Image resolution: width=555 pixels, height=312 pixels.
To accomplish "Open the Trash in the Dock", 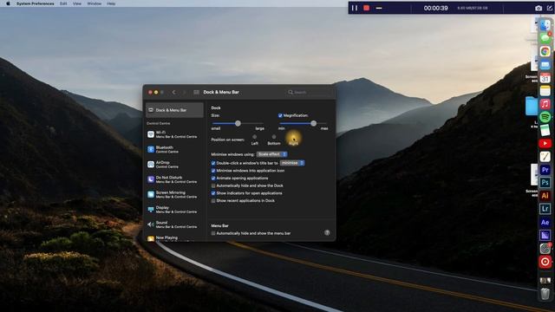I will [545, 294].
